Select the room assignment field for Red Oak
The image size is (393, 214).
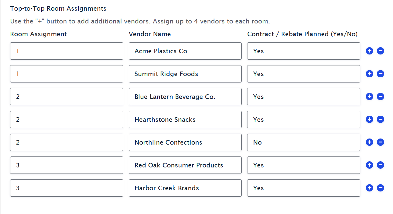67,165
